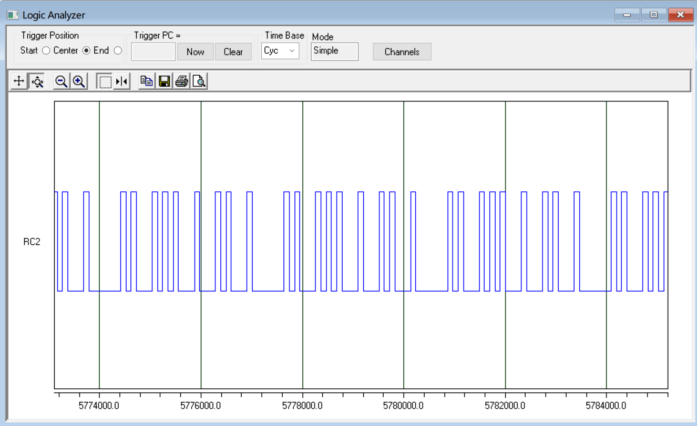Open print preview with magnifier page icon
The image size is (697, 426).
pos(199,81)
